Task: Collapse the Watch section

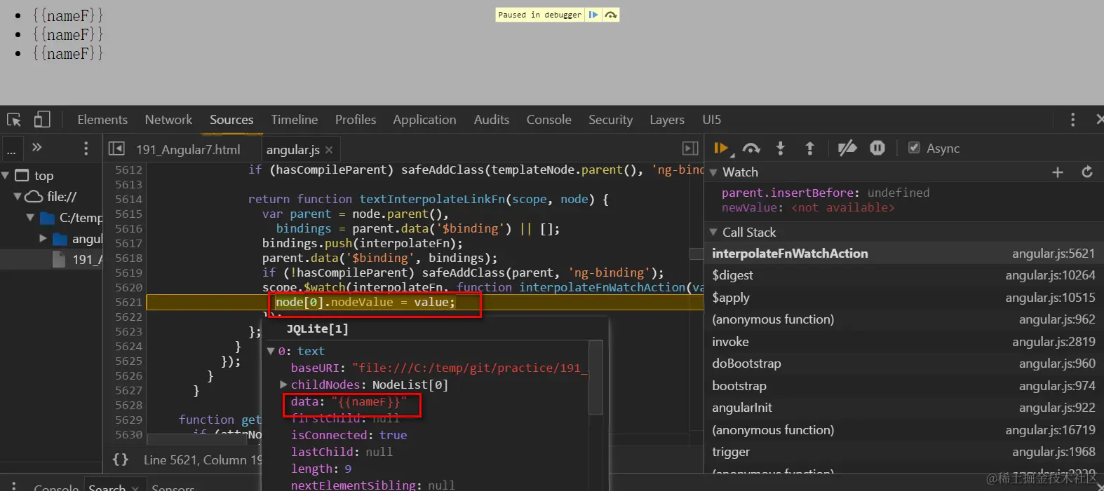Action: point(713,172)
